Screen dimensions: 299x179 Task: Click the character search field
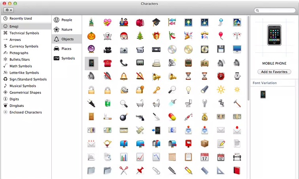tap(275, 10)
